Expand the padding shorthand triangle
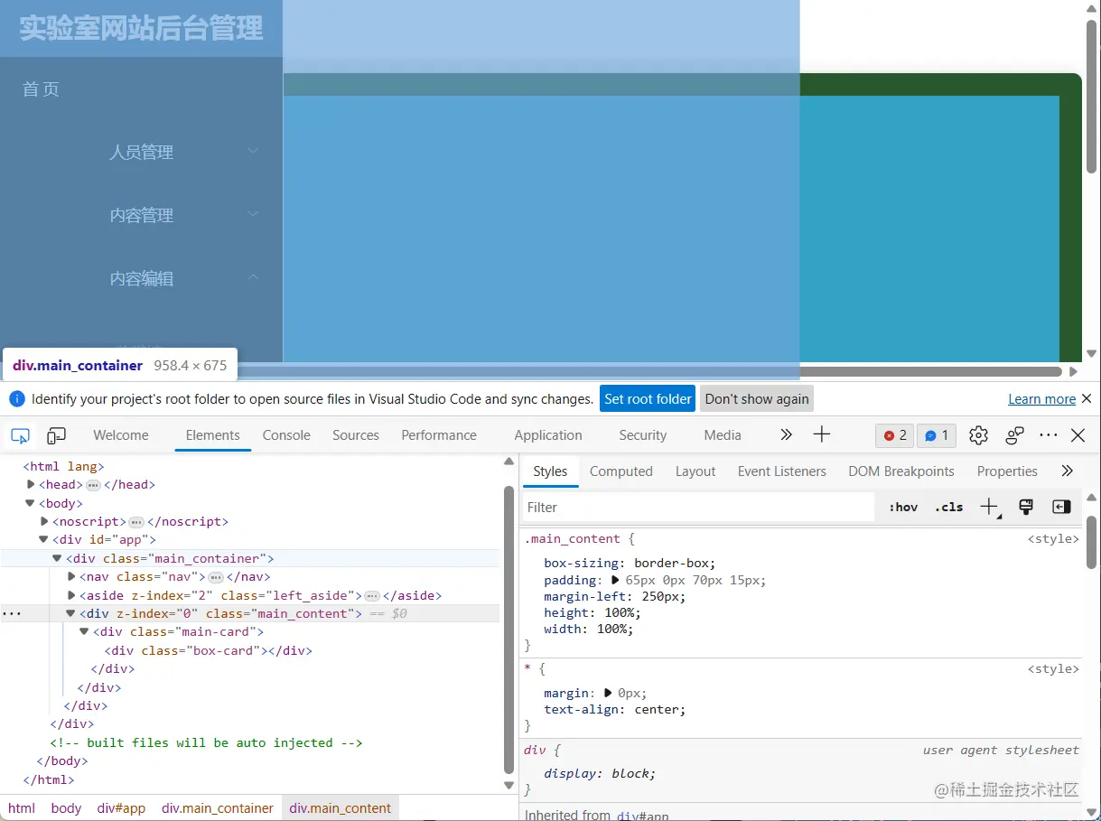Screen dimensions: 1101x821 tap(616, 581)
